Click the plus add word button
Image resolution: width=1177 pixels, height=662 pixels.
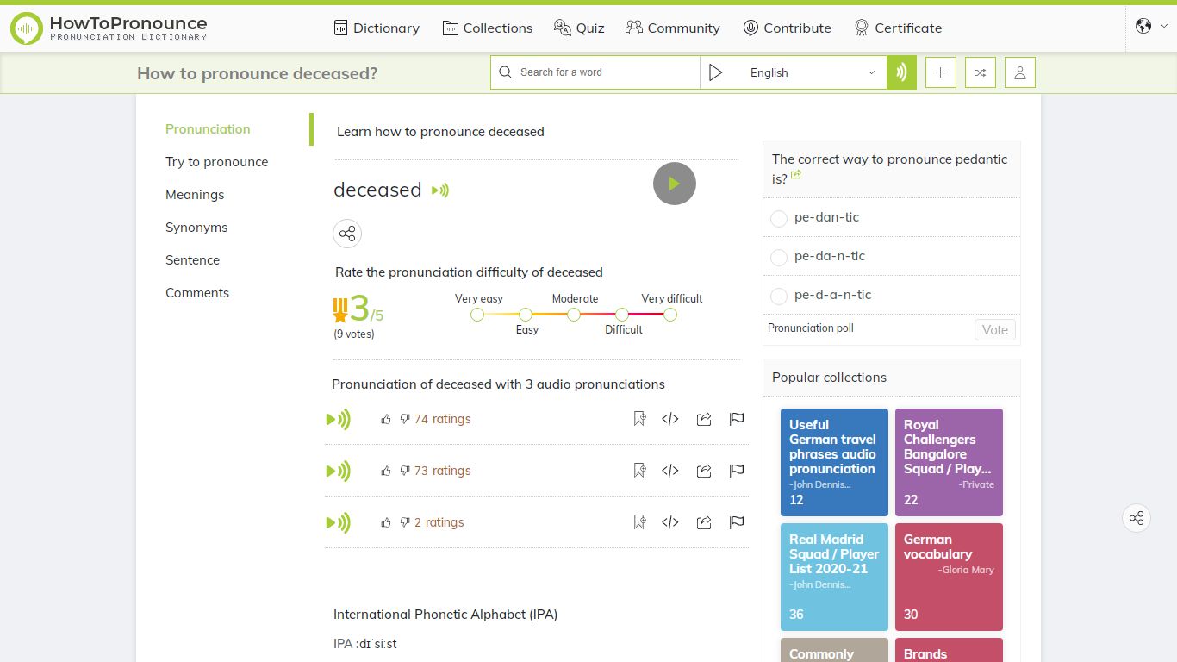pyautogui.click(x=940, y=72)
